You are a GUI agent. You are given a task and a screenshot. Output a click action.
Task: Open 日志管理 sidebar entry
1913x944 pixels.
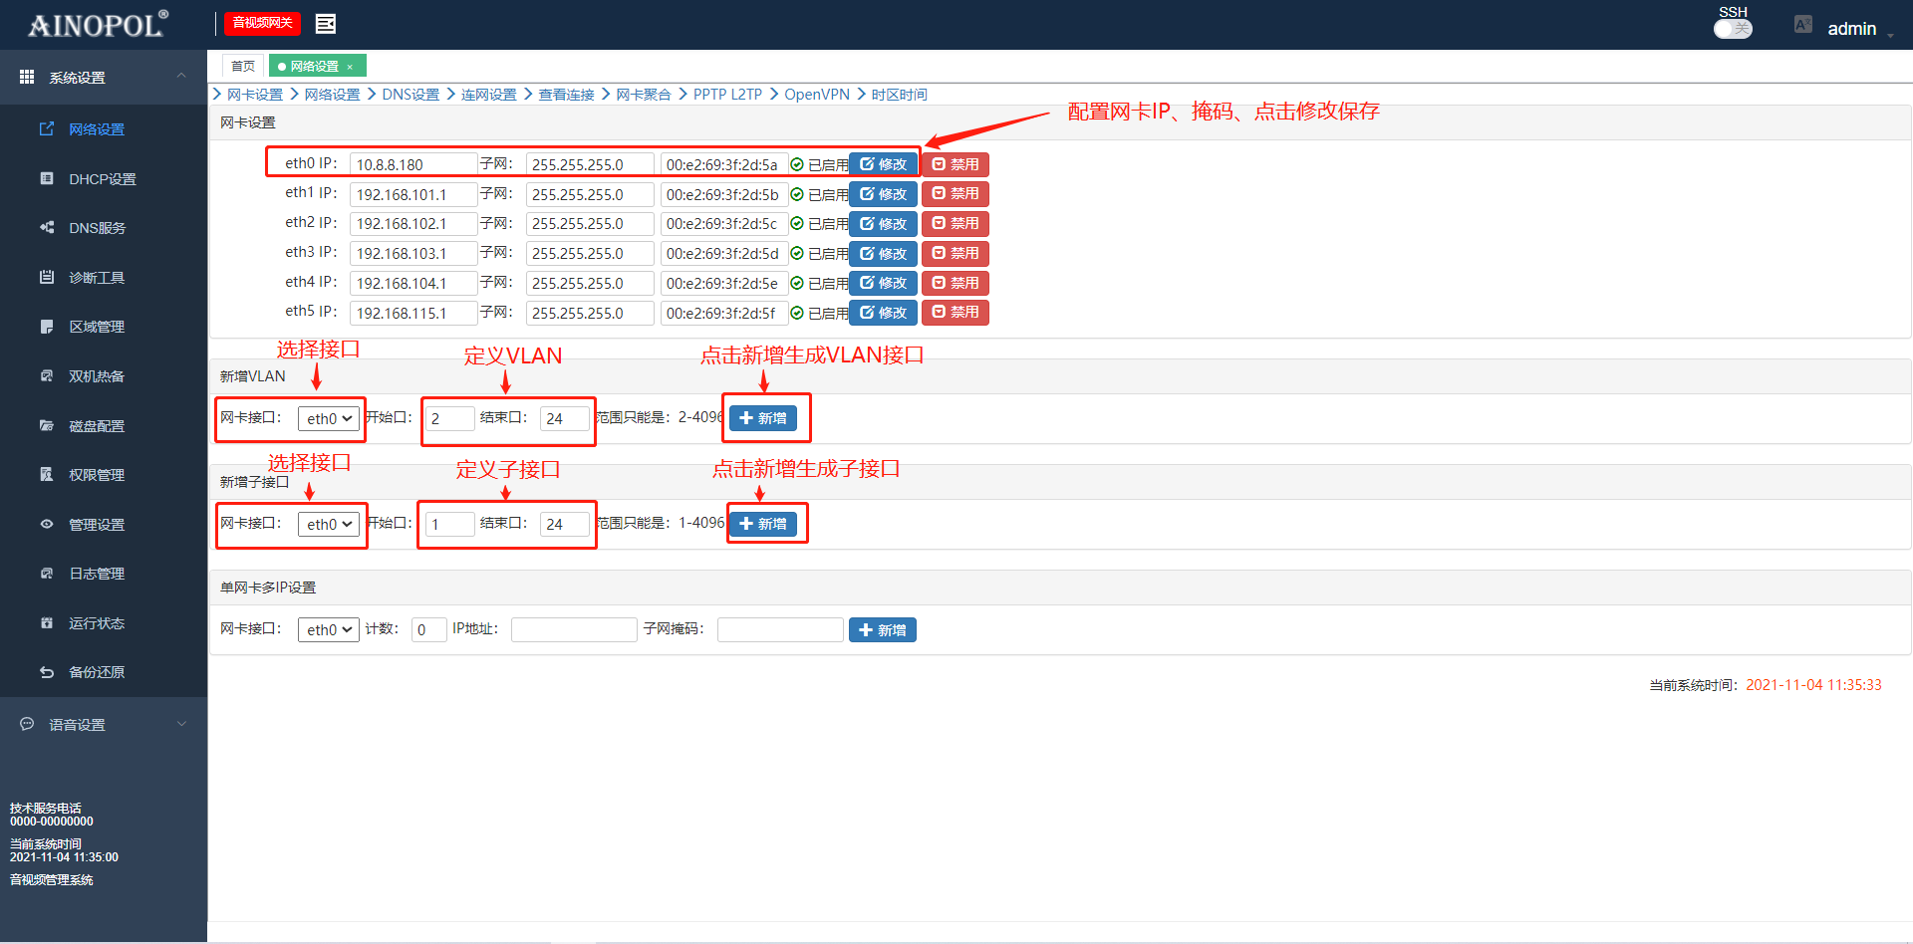96,574
